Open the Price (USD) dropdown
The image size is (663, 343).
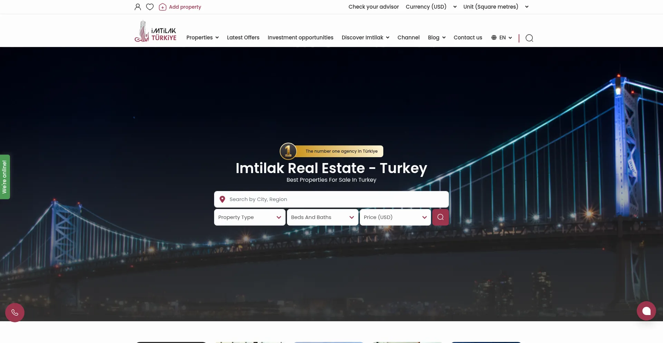click(395, 217)
